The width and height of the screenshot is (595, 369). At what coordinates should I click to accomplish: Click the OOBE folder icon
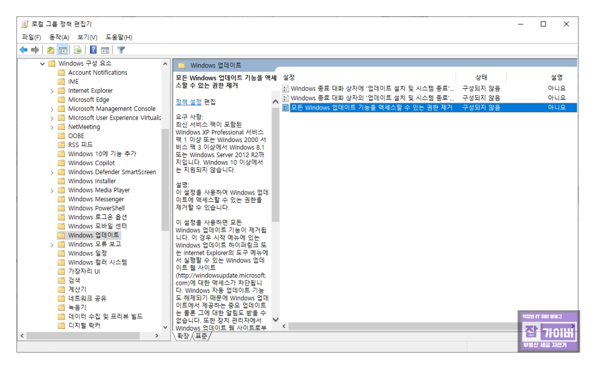pyautogui.click(x=61, y=136)
